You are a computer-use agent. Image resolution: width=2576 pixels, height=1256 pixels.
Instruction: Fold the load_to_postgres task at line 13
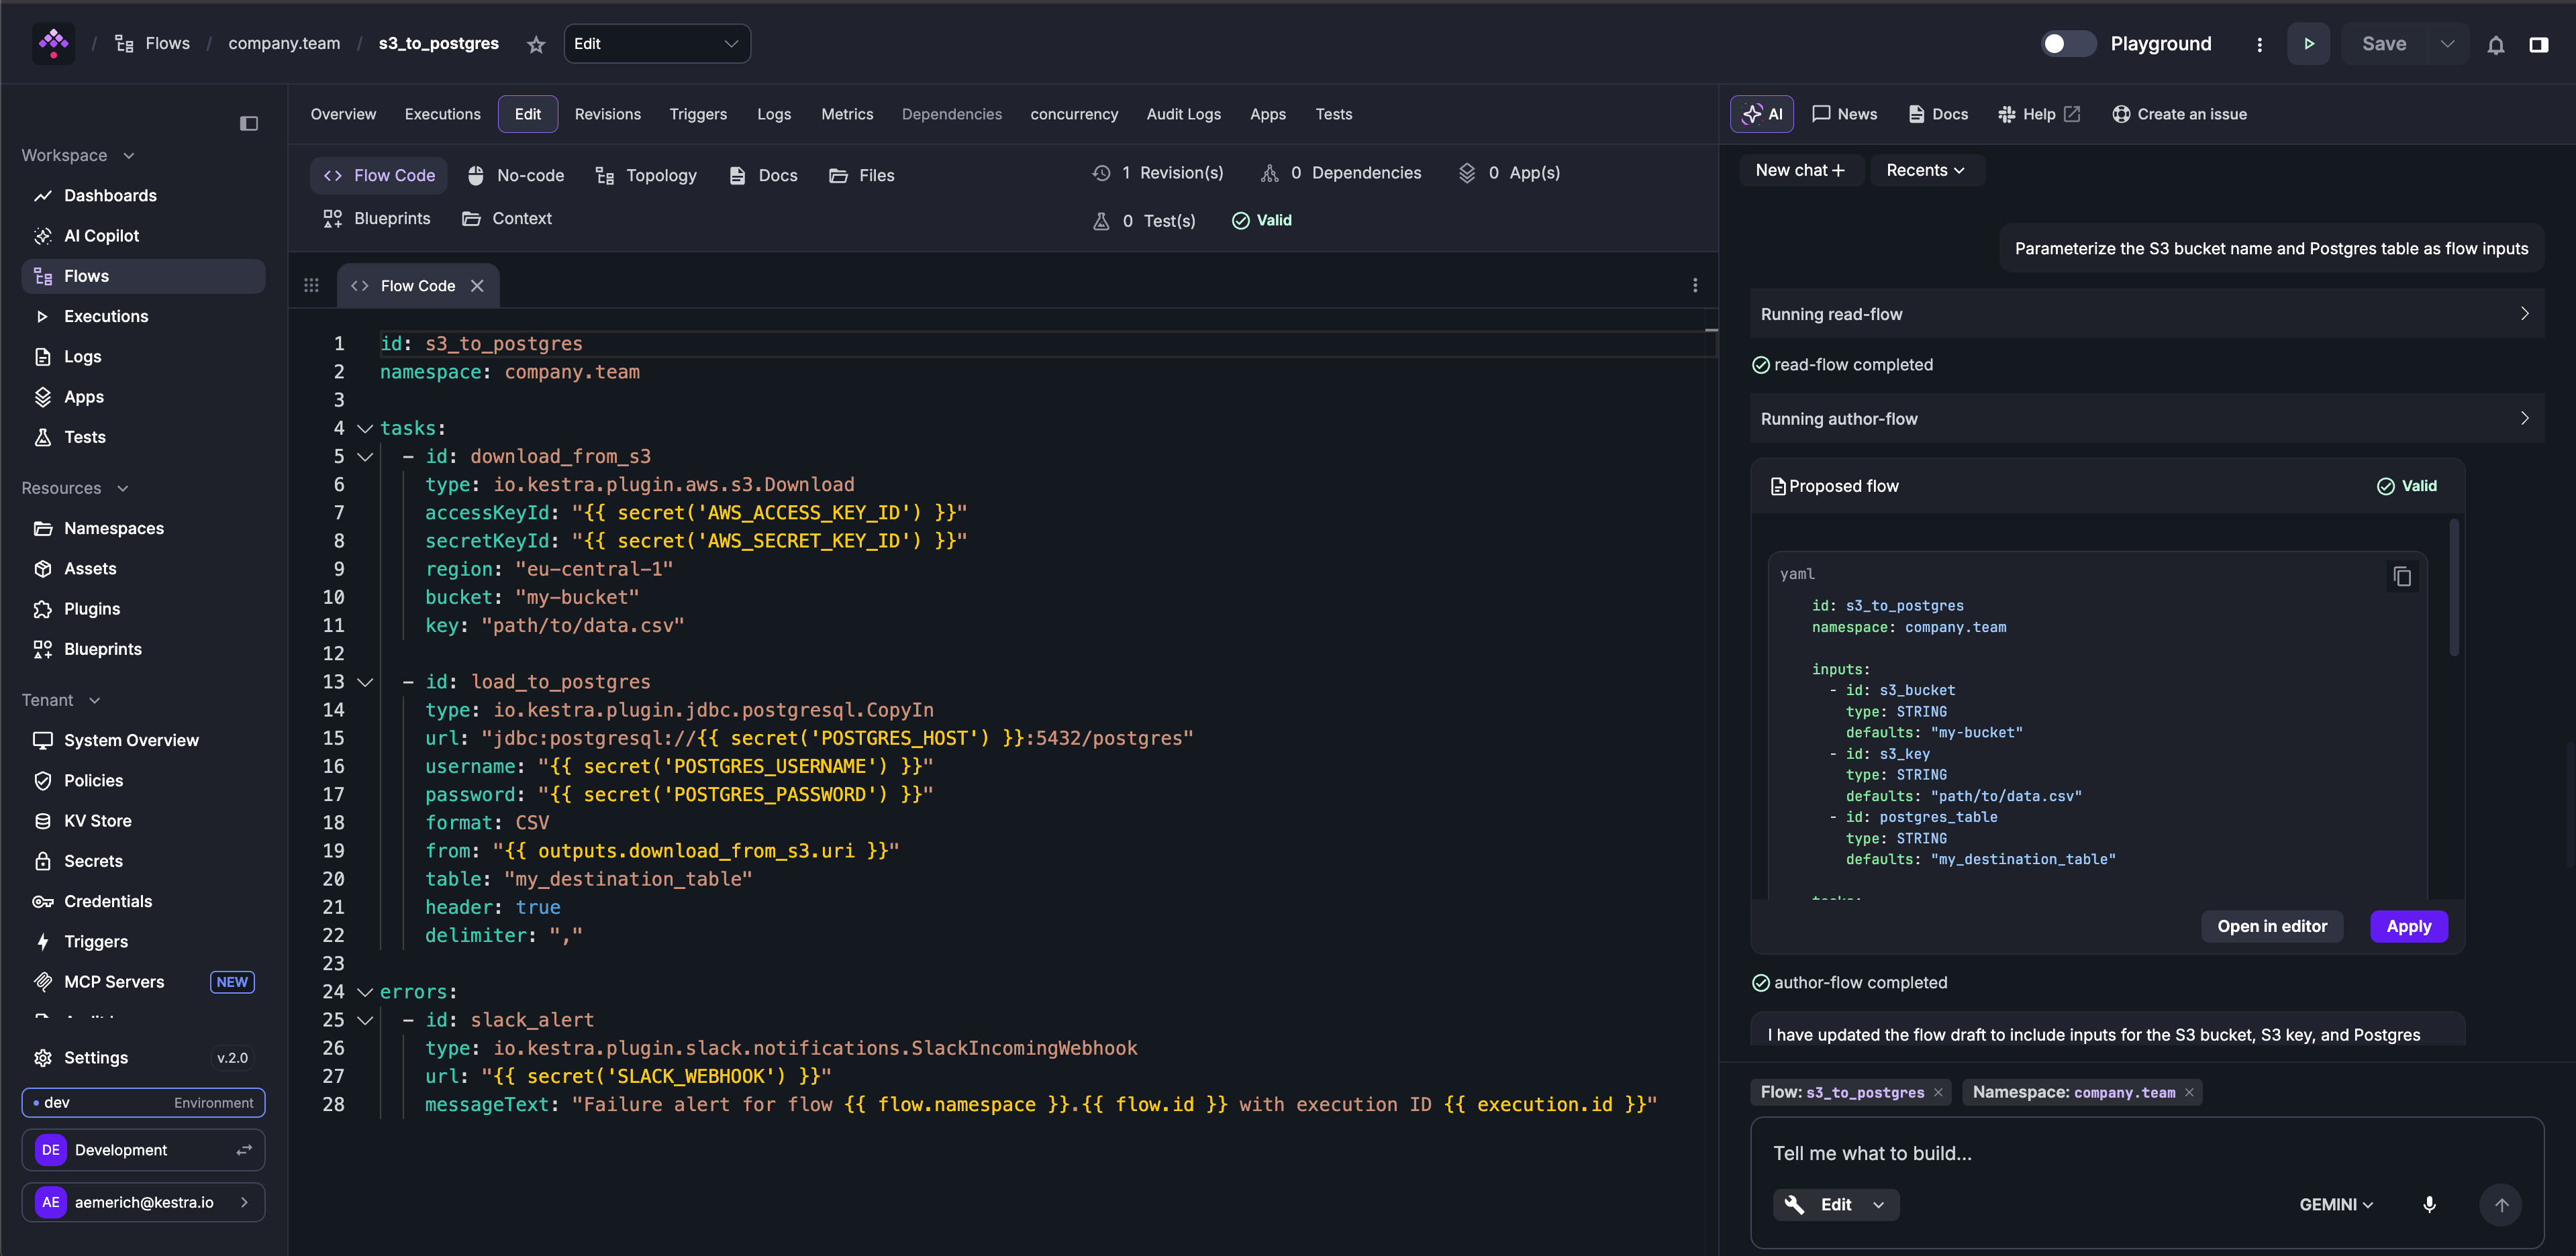(365, 682)
